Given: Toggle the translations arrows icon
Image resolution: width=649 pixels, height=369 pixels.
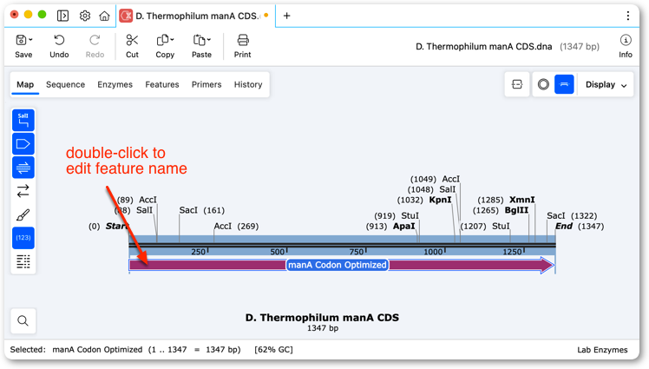Looking at the screenshot, I should tap(23, 191).
